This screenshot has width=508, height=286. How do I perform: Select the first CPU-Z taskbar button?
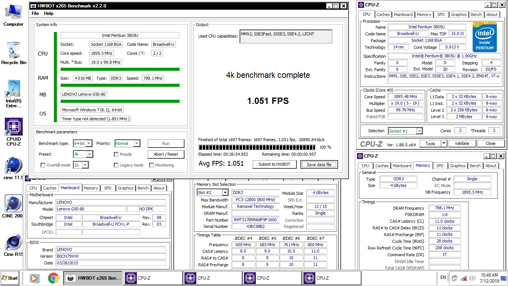[153, 278]
